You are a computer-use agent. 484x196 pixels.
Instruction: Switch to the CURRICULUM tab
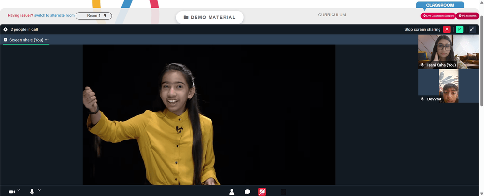[332, 15]
